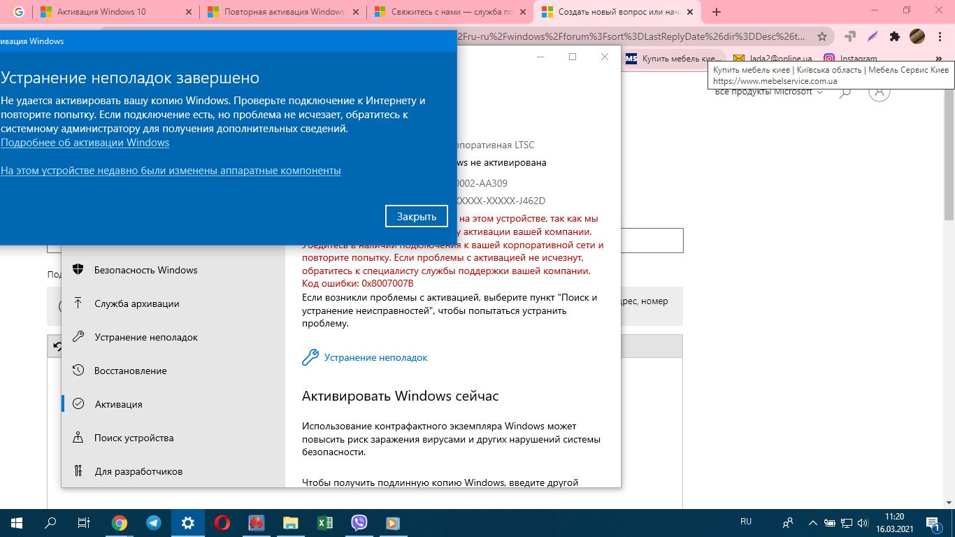Open a new Chrome tab

point(716,12)
